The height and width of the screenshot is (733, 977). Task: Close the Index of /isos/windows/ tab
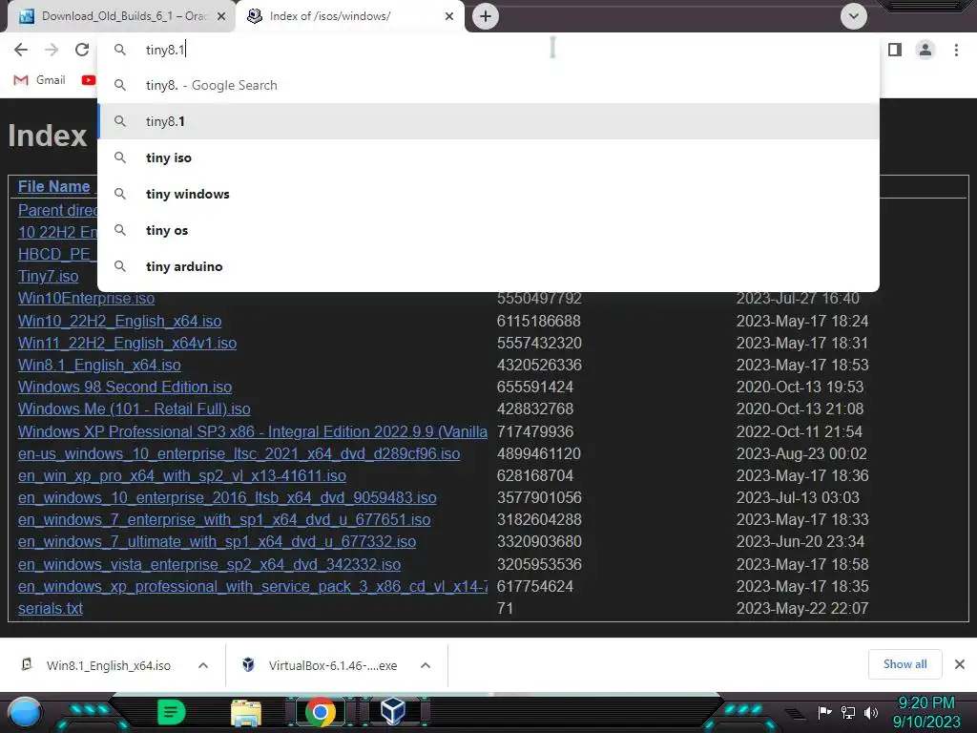(449, 16)
